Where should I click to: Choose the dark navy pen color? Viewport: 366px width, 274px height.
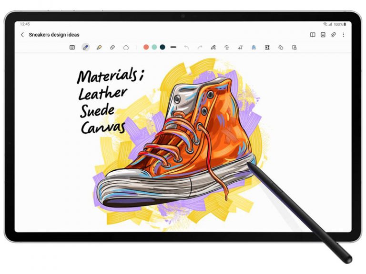pyautogui.click(x=163, y=47)
